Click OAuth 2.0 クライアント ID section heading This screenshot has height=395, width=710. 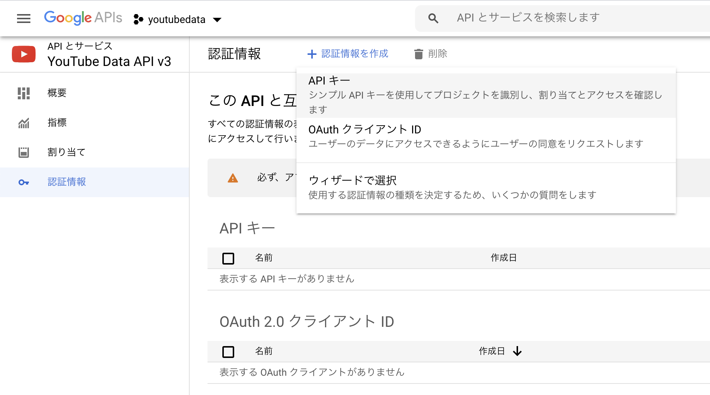[307, 322]
